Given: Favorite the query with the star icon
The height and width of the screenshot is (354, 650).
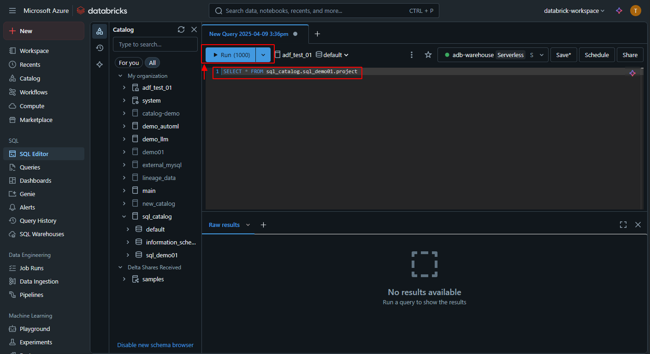Looking at the screenshot, I should pyautogui.click(x=428, y=55).
